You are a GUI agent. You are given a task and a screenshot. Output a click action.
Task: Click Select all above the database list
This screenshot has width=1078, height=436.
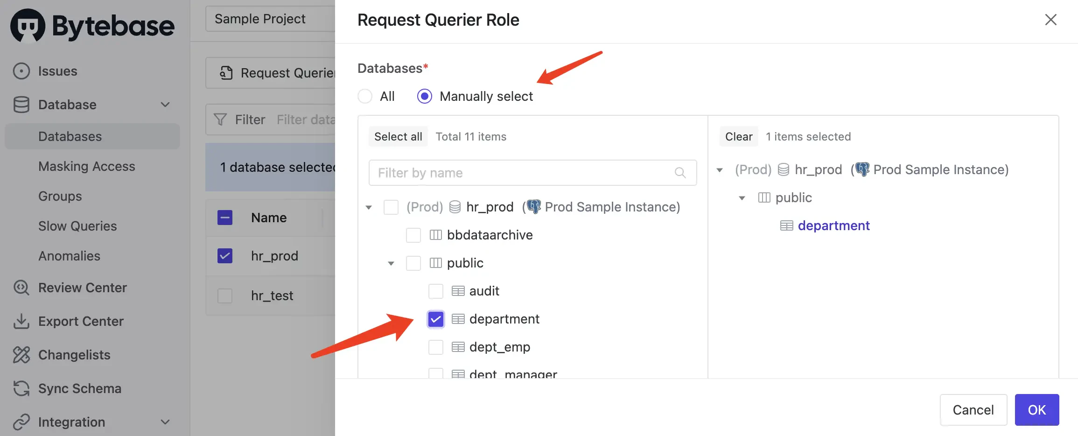pos(398,136)
